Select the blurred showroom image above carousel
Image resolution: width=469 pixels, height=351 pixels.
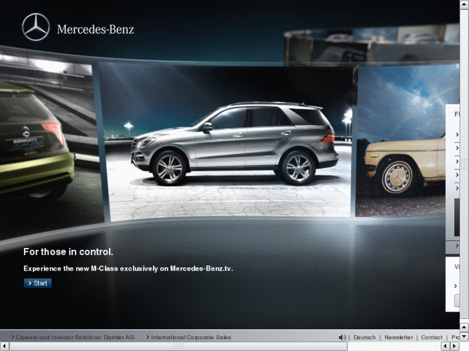pos(372,45)
